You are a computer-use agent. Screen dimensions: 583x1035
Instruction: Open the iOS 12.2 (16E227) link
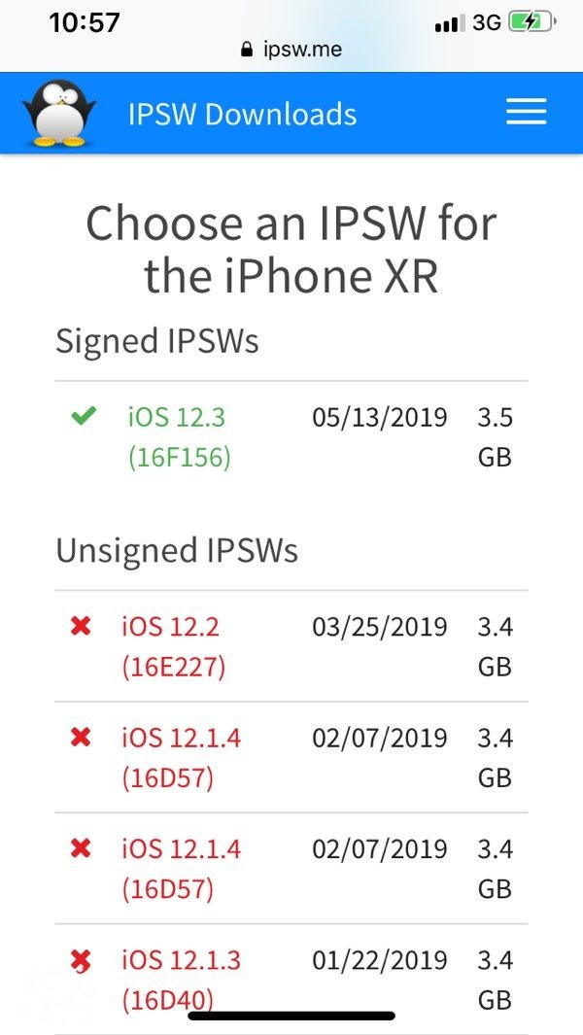pyautogui.click(x=172, y=646)
